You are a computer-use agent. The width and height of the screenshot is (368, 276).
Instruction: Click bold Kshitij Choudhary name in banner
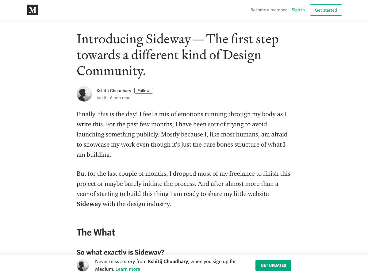click(x=168, y=262)
